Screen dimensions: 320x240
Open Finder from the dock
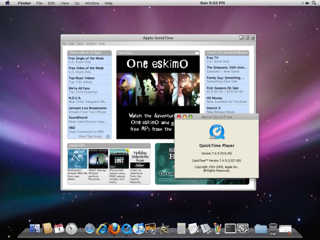click(x=35, y=228)
